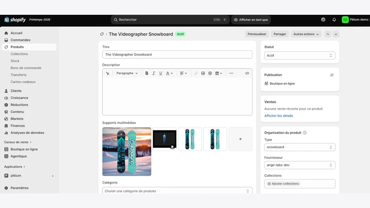Open the notifications bell

334,20
